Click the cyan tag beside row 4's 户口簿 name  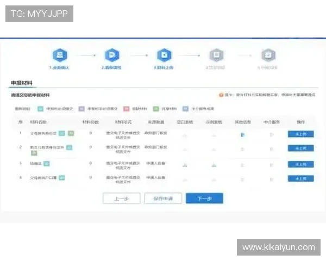coord(62,178)
